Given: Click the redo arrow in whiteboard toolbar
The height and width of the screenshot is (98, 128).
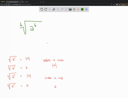Looking at the screenshot, I should click(46, 9).
